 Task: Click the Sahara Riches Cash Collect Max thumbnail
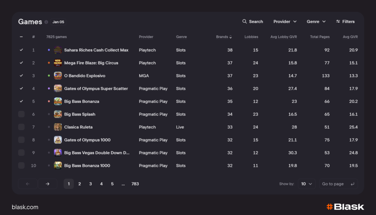(x=58, y=50)
